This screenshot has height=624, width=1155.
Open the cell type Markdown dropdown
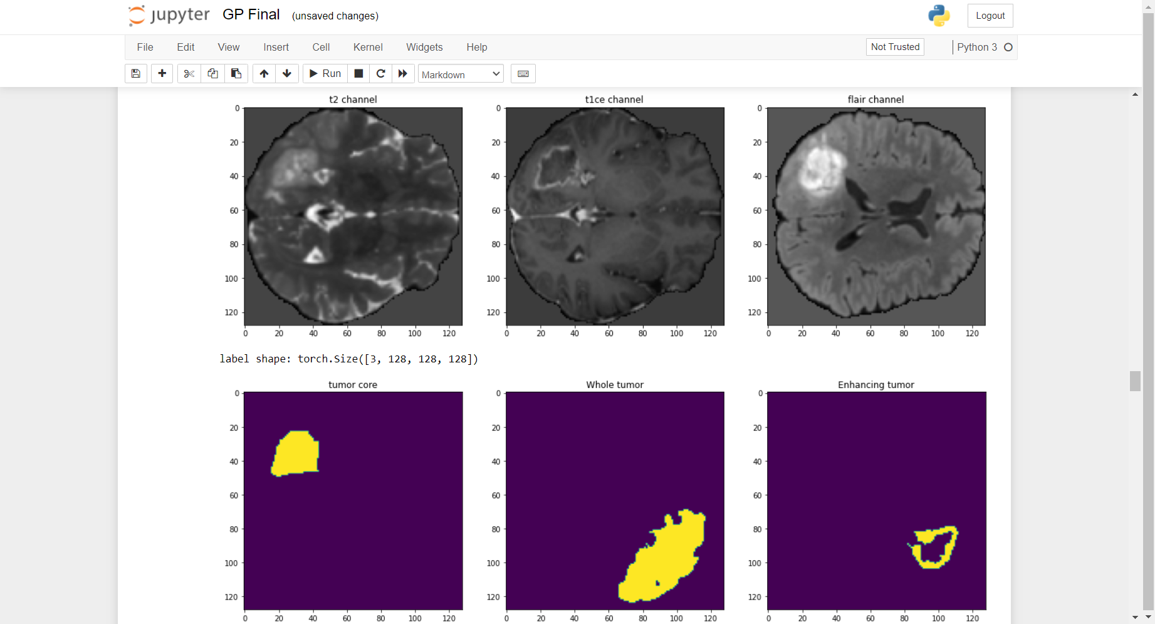pyautogui.click(x=461, y=74)
